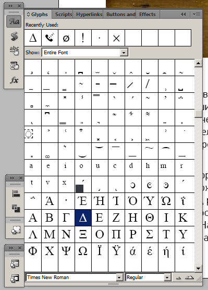Click the scrollbar down arrow in glyph grid
This screenshot has width=208, height=290.
click(199, 269)
